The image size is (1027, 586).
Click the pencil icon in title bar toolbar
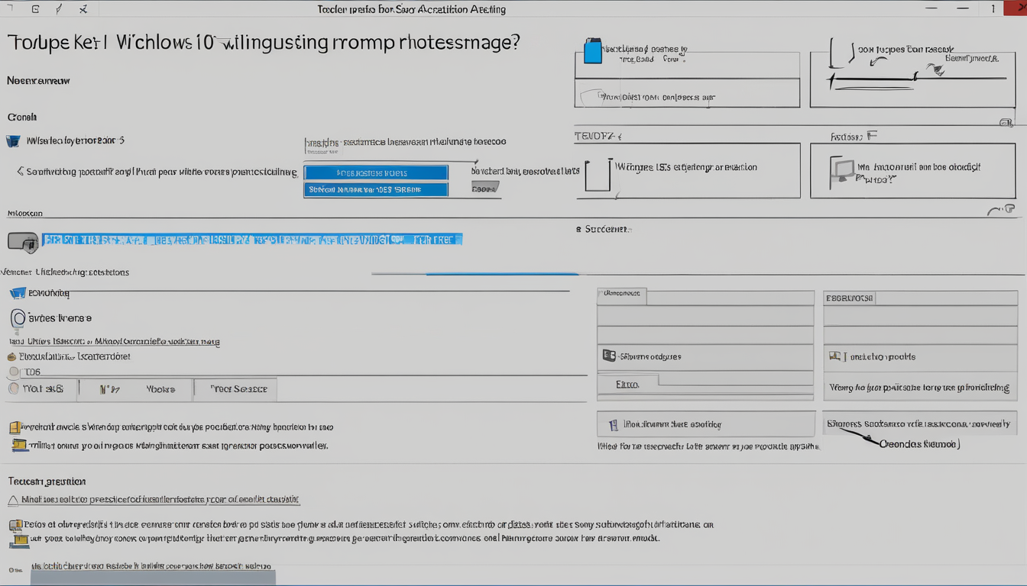pos(60,9)
